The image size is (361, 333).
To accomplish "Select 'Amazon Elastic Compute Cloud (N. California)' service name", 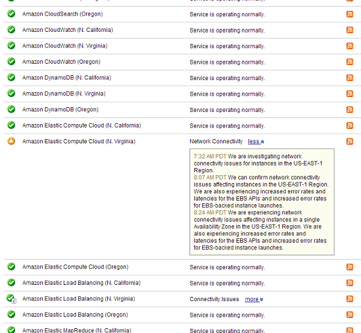I will pos(81,125).
